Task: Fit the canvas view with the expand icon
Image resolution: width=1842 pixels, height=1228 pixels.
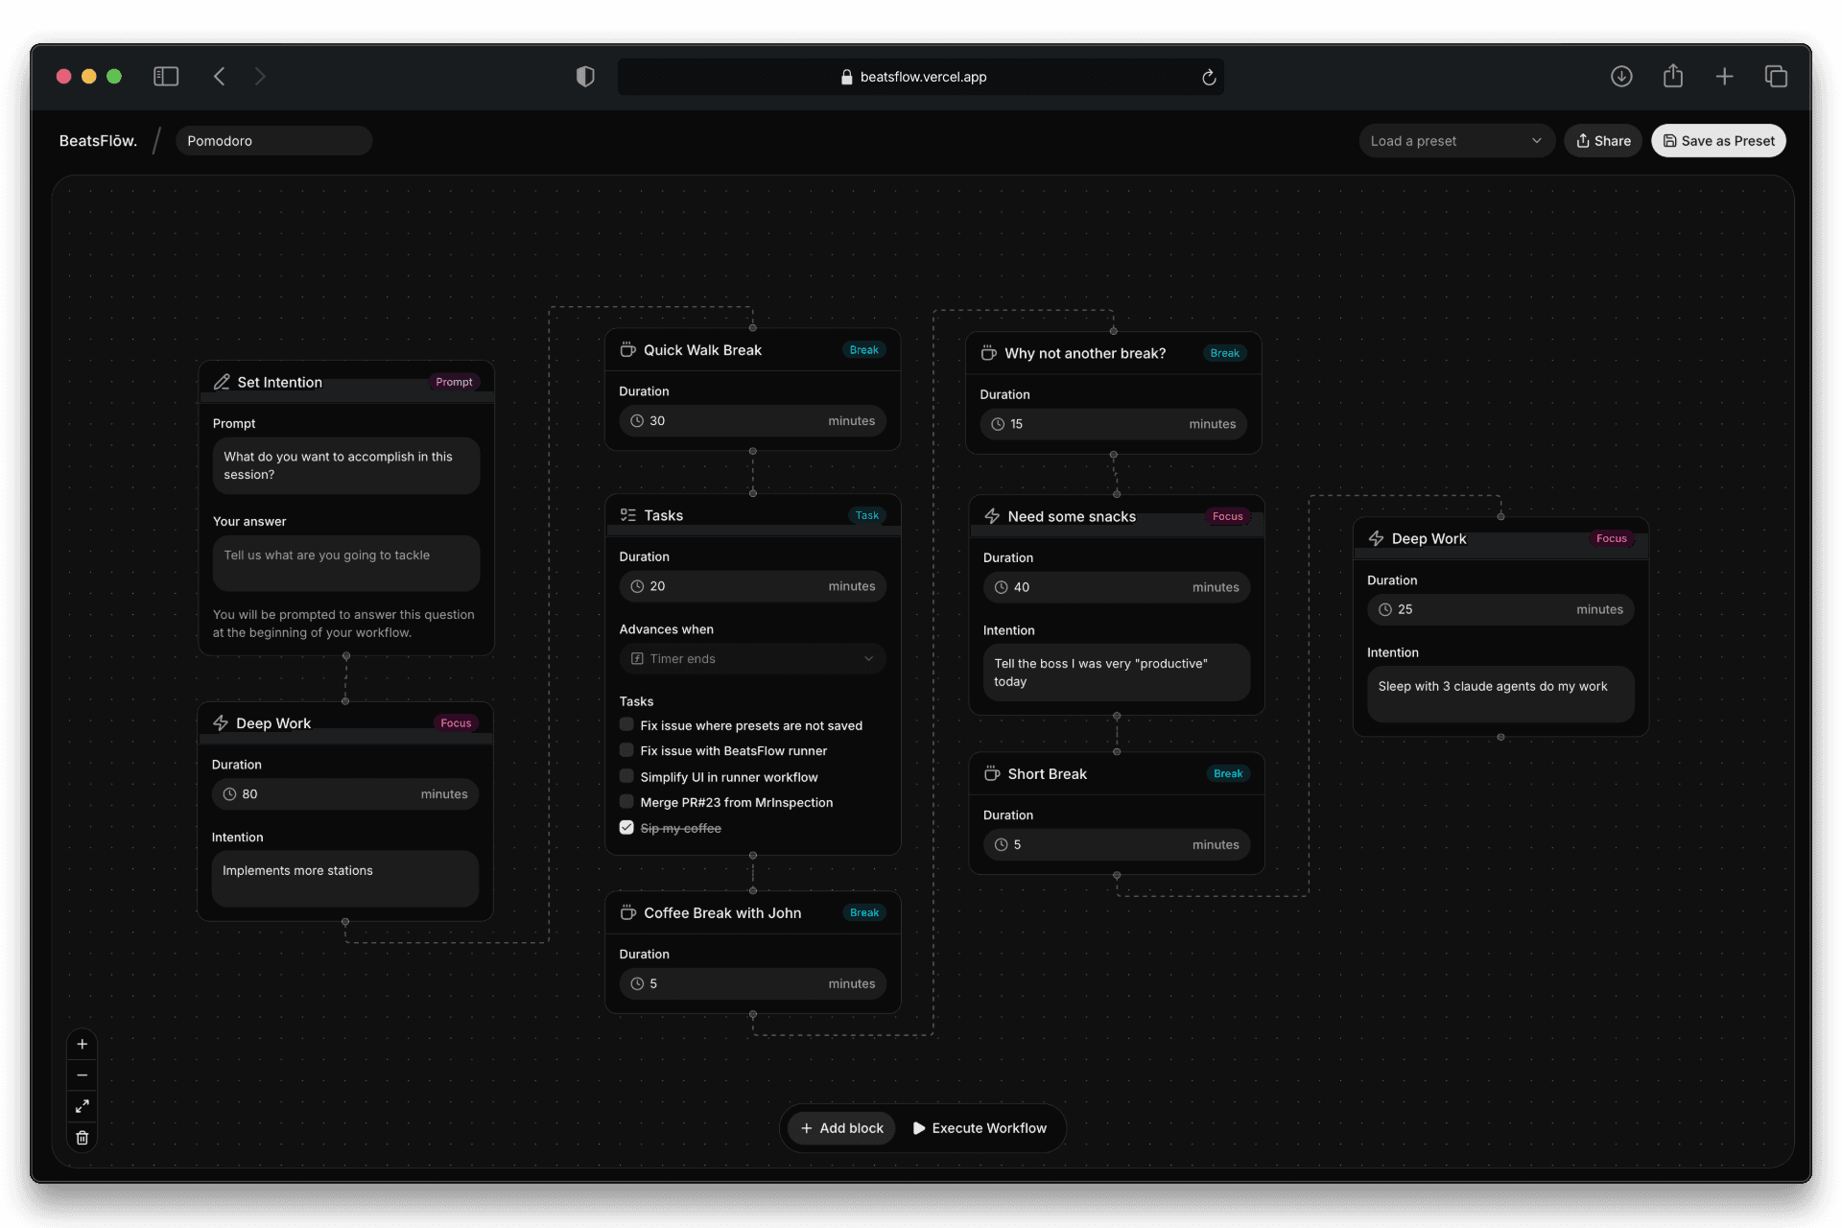Action: [x=83, y=1106]
